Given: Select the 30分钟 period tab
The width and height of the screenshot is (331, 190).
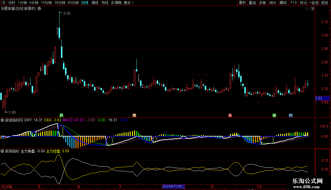Looking at the screenshot, I should coord(60,3).
